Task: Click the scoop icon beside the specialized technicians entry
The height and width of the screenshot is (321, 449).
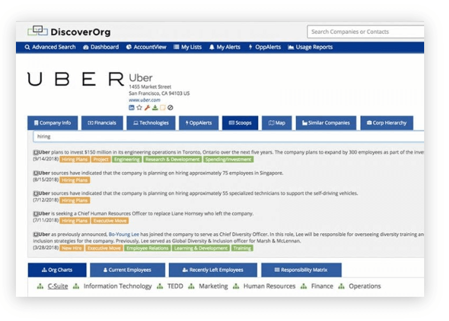Action: click(x=36, y=194)
